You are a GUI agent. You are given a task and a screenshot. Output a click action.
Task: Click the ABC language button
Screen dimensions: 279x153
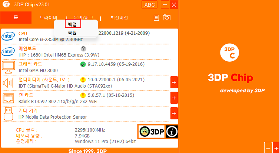click(x=150, y=5)
